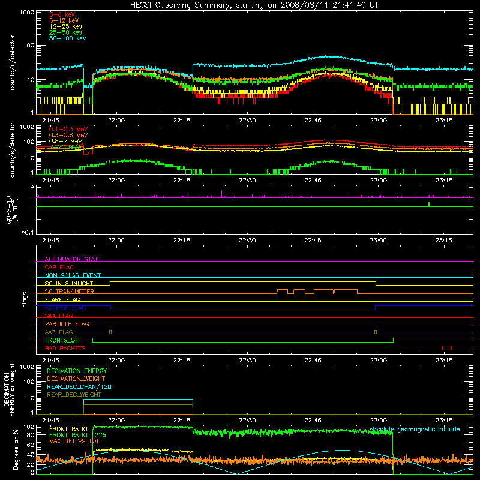
Task: Click the vertical Flags axis title
Action: (25, 299)
